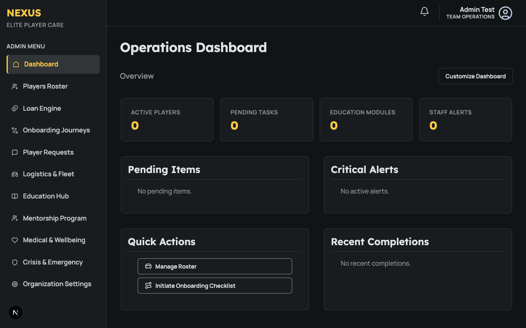Select Logistics & Fleet menu item
The image size is (526, 328).
[x=53, y=174]
